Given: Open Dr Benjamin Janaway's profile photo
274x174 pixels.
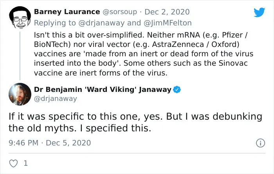Looking at the screenshot, I should coord(20,94).
